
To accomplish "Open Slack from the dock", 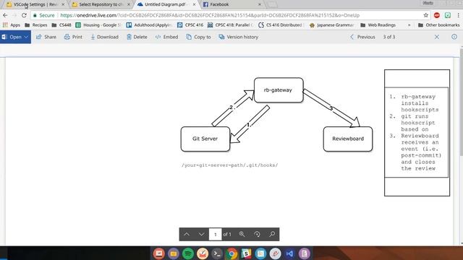I will coord(246,253).
